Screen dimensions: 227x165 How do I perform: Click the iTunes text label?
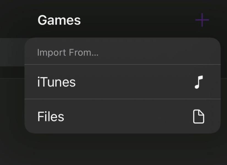tap(56, 82)
